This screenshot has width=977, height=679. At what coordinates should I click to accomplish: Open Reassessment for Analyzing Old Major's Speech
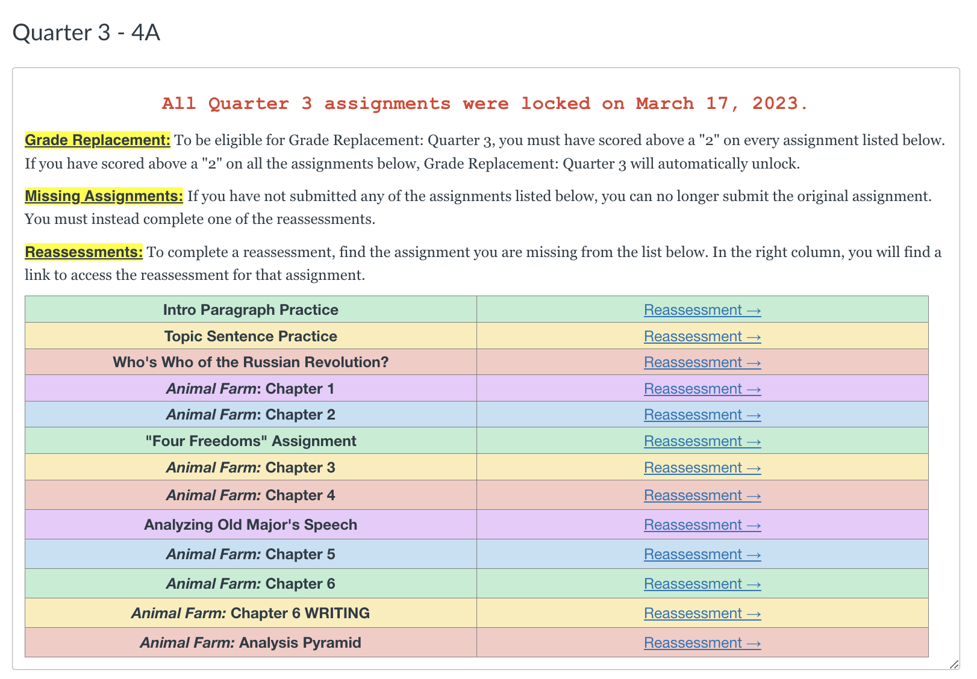[702, 525]
